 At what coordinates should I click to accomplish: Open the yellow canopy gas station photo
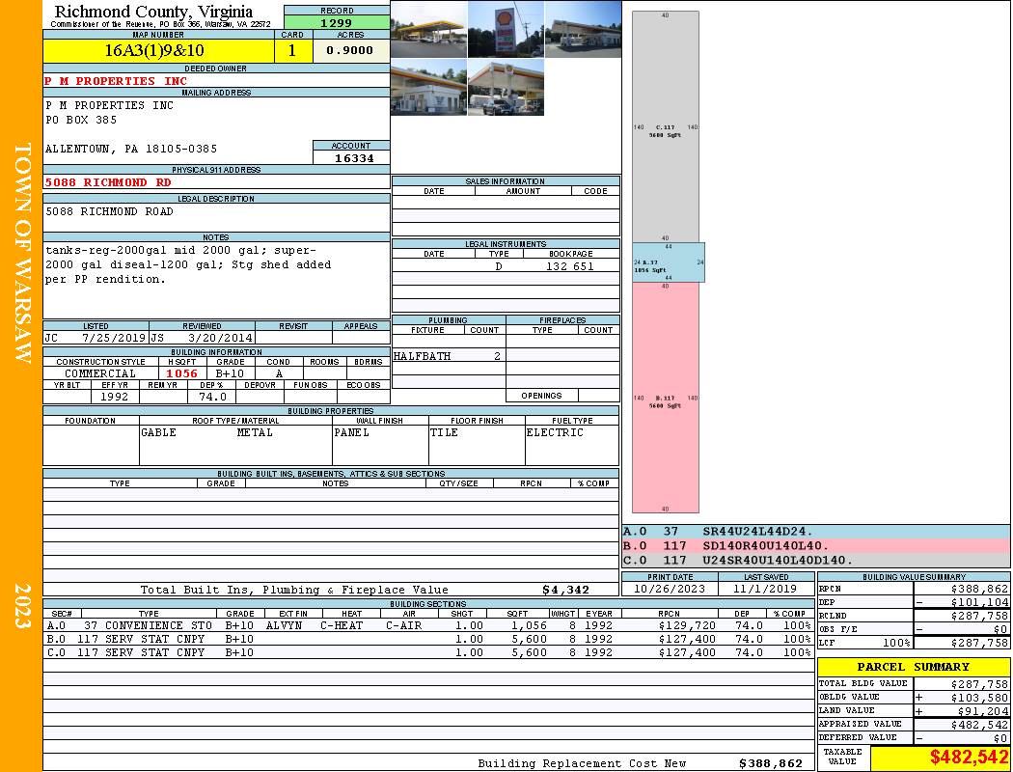coord(428,30)
